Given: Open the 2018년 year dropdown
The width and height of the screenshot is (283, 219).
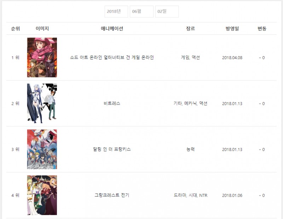Looking at the screenshot, I should (116, 12).
